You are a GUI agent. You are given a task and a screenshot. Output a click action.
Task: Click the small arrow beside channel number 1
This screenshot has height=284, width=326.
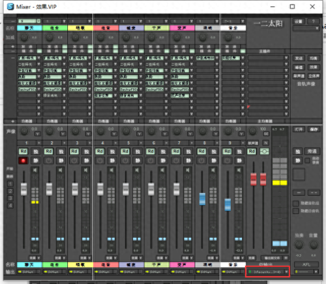click(39, 143)
